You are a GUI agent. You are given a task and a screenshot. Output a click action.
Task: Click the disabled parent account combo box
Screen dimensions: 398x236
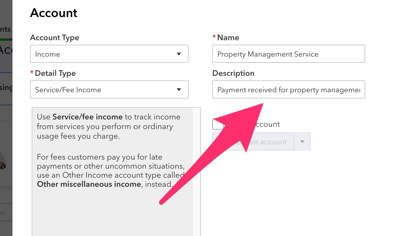point(255,141)
